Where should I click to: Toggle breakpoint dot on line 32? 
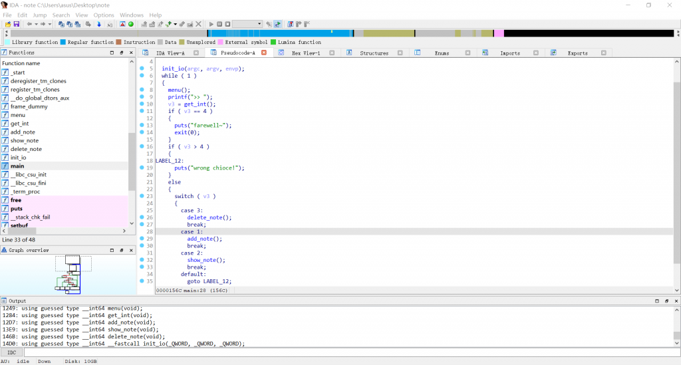[142, 259]
